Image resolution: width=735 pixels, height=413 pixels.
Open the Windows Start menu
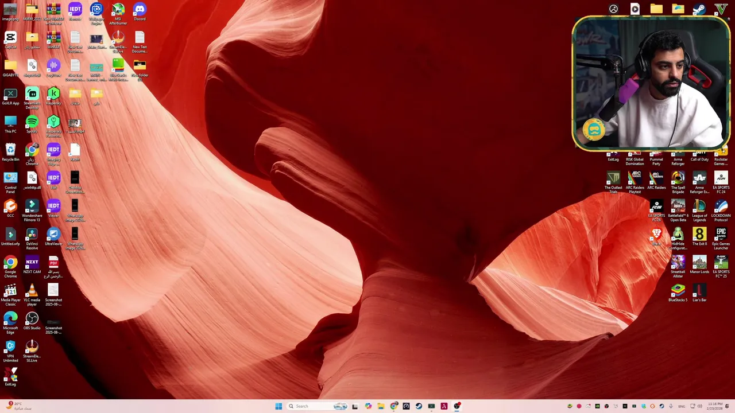(278, 406)
